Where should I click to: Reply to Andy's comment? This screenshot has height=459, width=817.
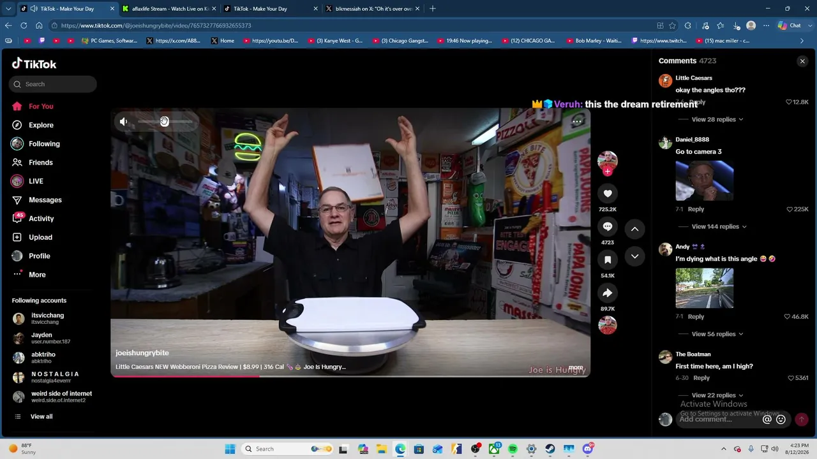point(696,316)
